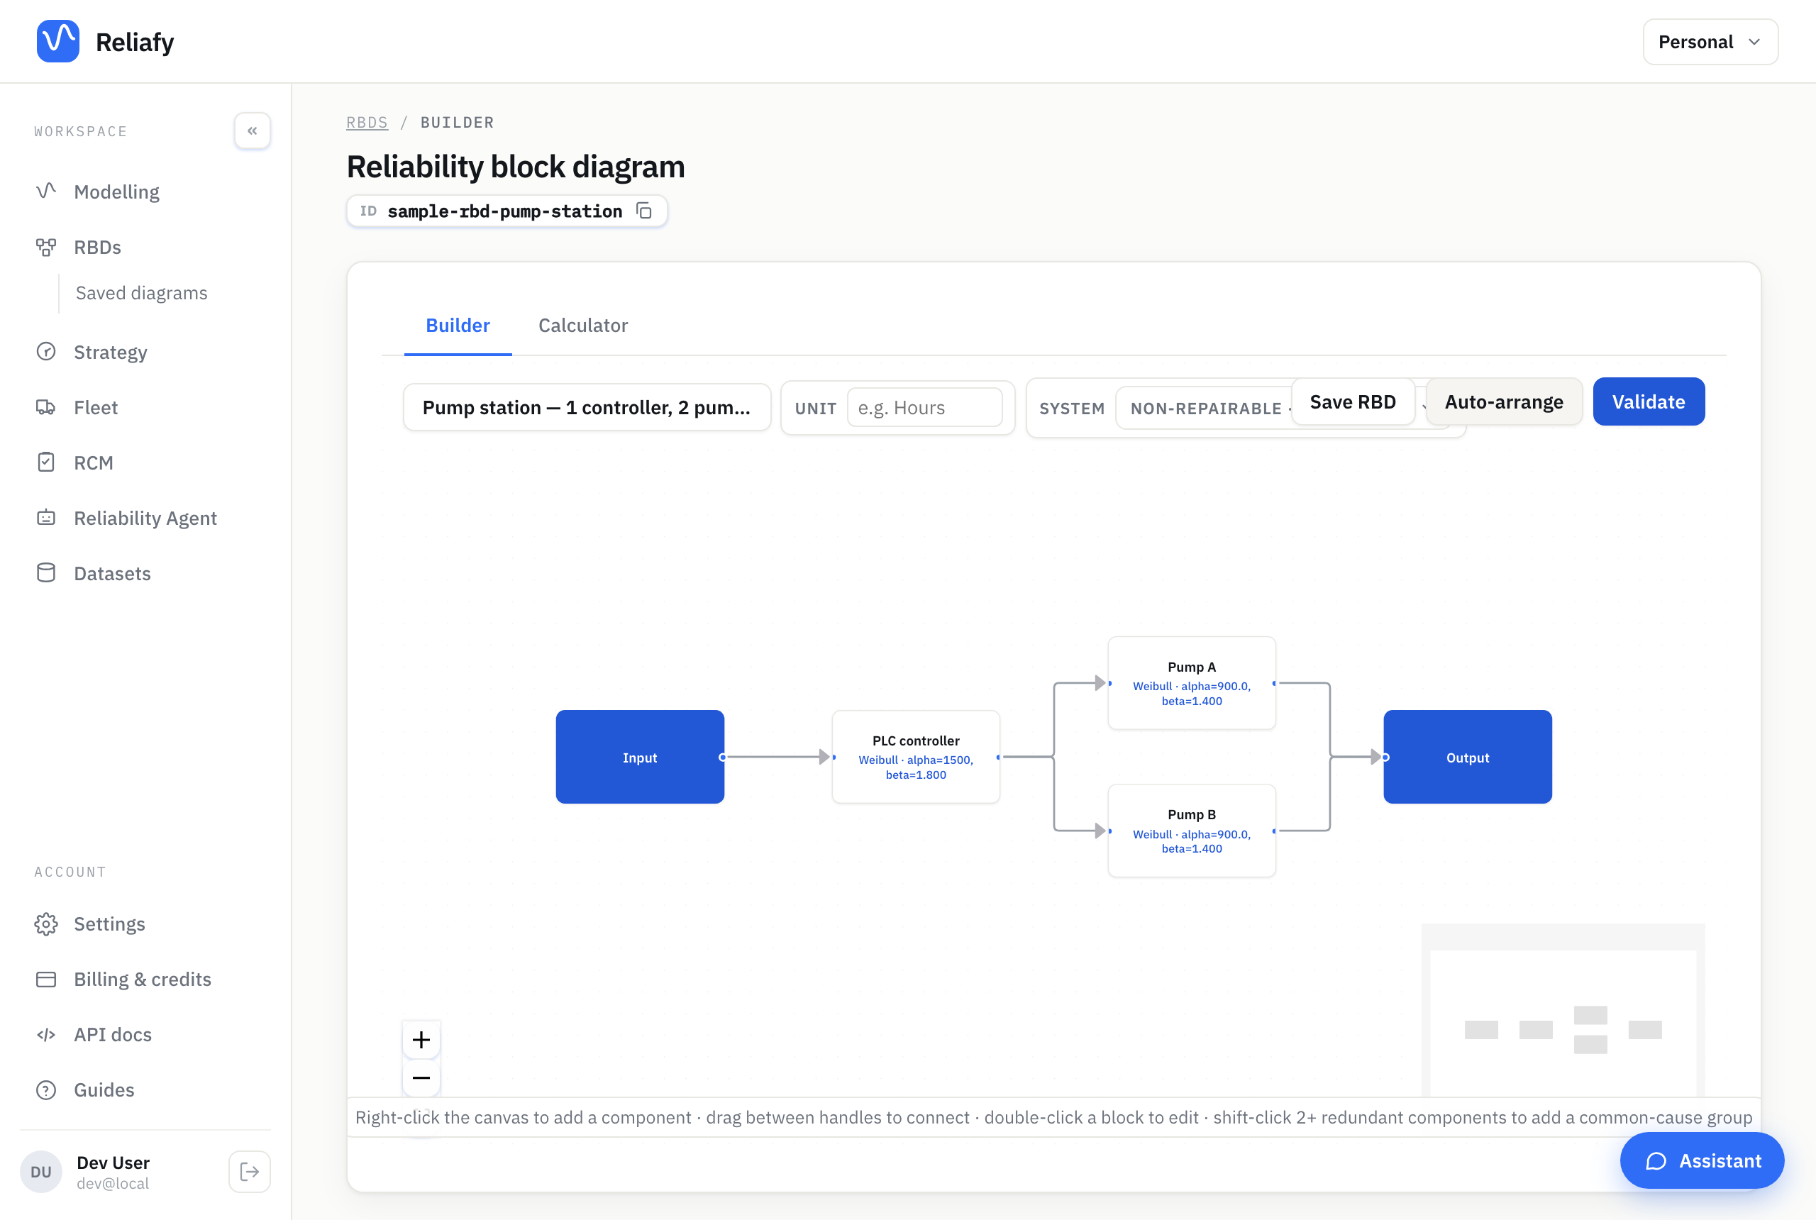Follow the RBDS breadcrumb link

367,122
